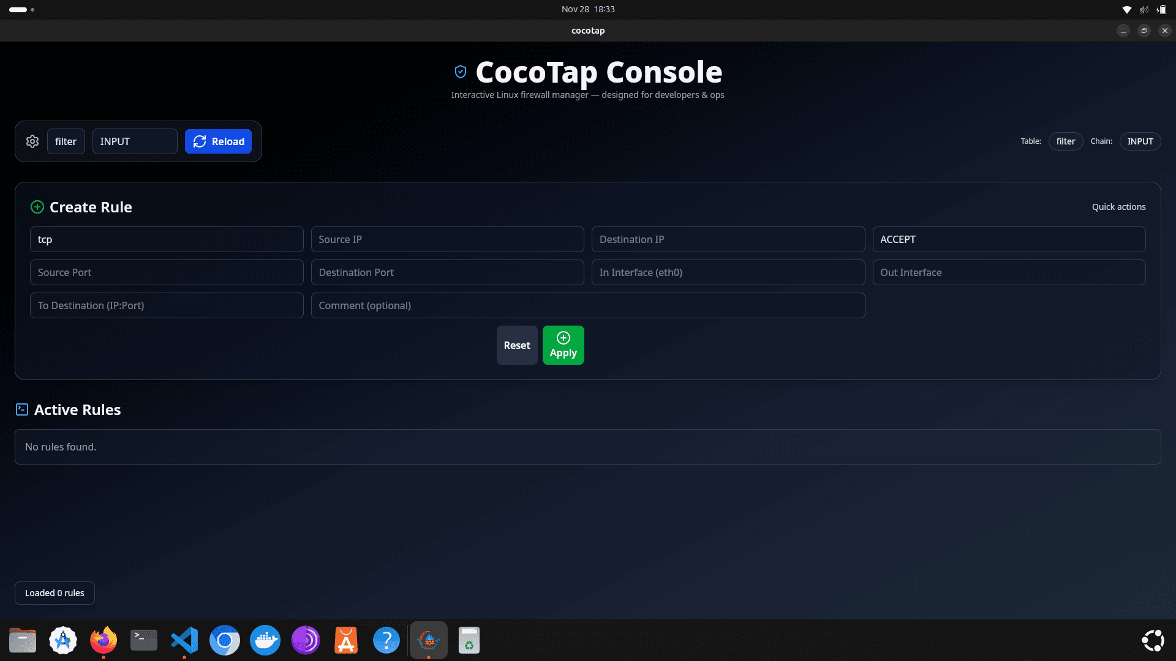Image resolution: width=1176 pixels, height=661 pixels.
Task: Open the table dropdown showing filter
Action: (x=66, y=141)
